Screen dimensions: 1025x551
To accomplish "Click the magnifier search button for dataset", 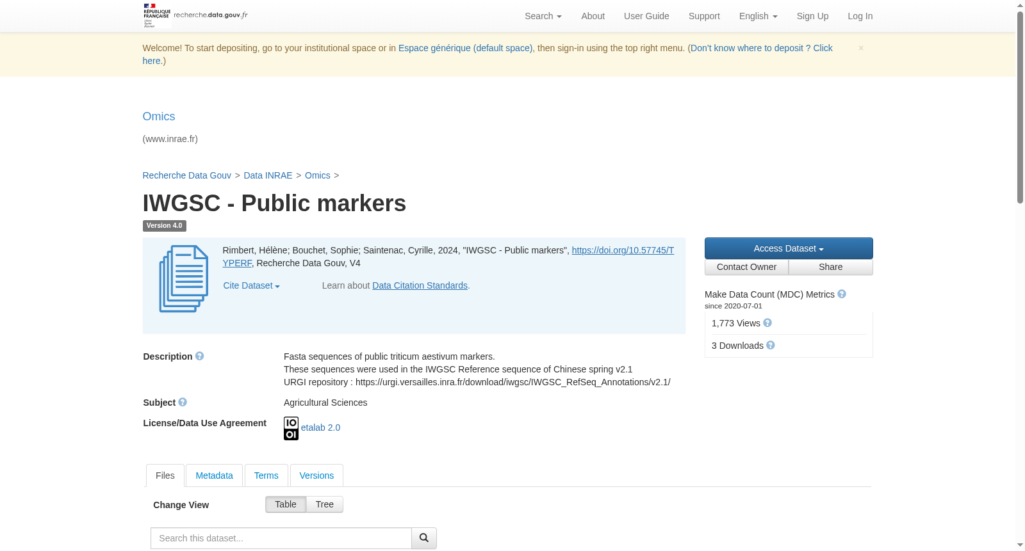I will tap(424, 538).
